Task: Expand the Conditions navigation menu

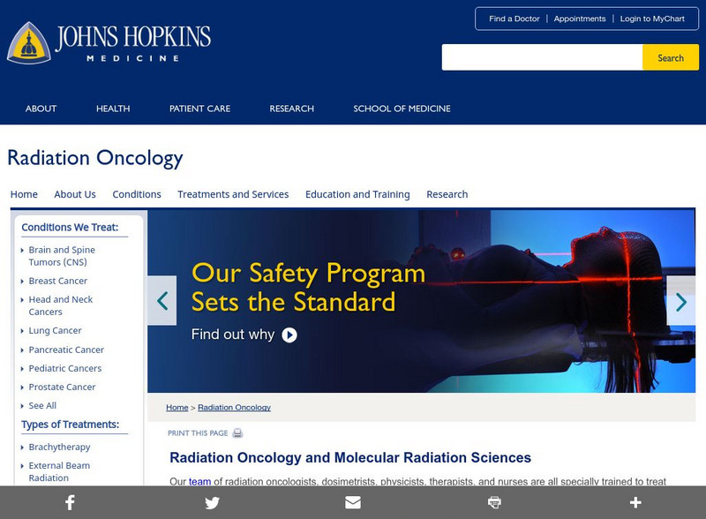Action: pos(137,194)
